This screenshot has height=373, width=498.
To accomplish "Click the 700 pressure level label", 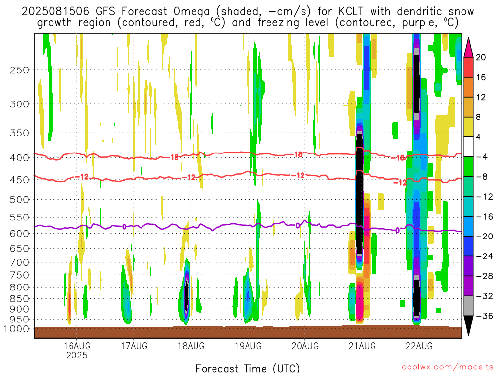I will tap(19, 262).
